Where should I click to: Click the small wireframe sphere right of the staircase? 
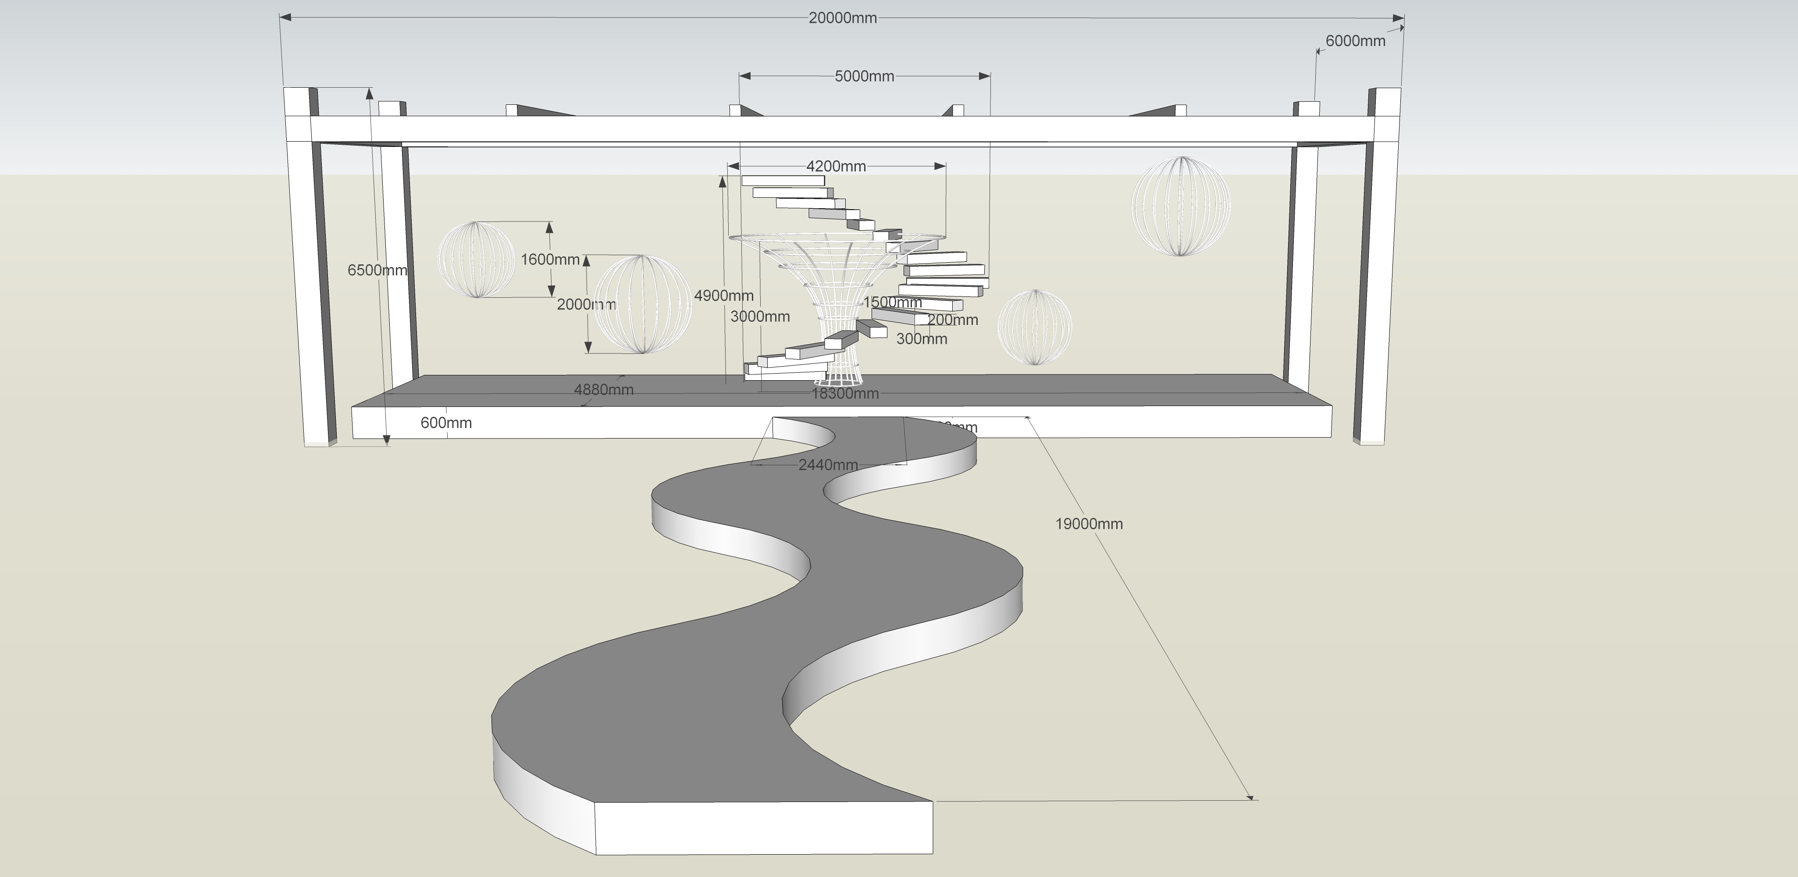tap(1034, 327)
